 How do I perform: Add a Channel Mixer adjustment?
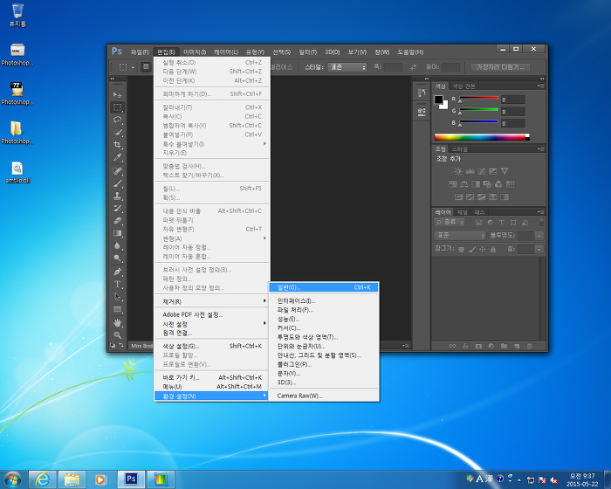498,184
